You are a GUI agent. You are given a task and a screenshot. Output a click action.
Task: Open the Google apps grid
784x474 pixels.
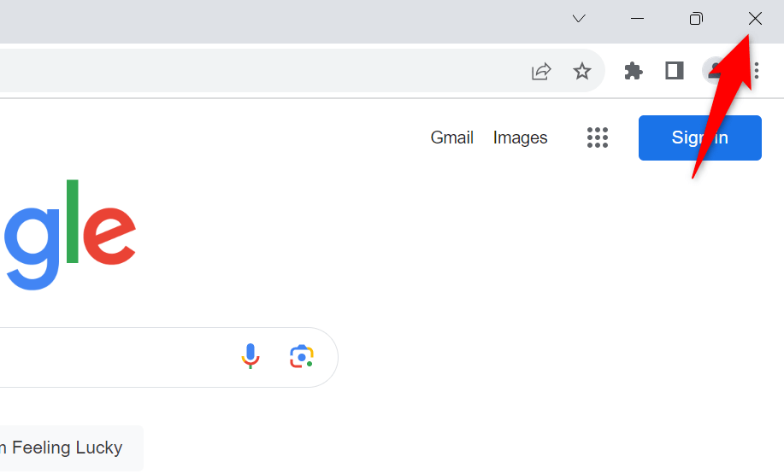[598, 138]
